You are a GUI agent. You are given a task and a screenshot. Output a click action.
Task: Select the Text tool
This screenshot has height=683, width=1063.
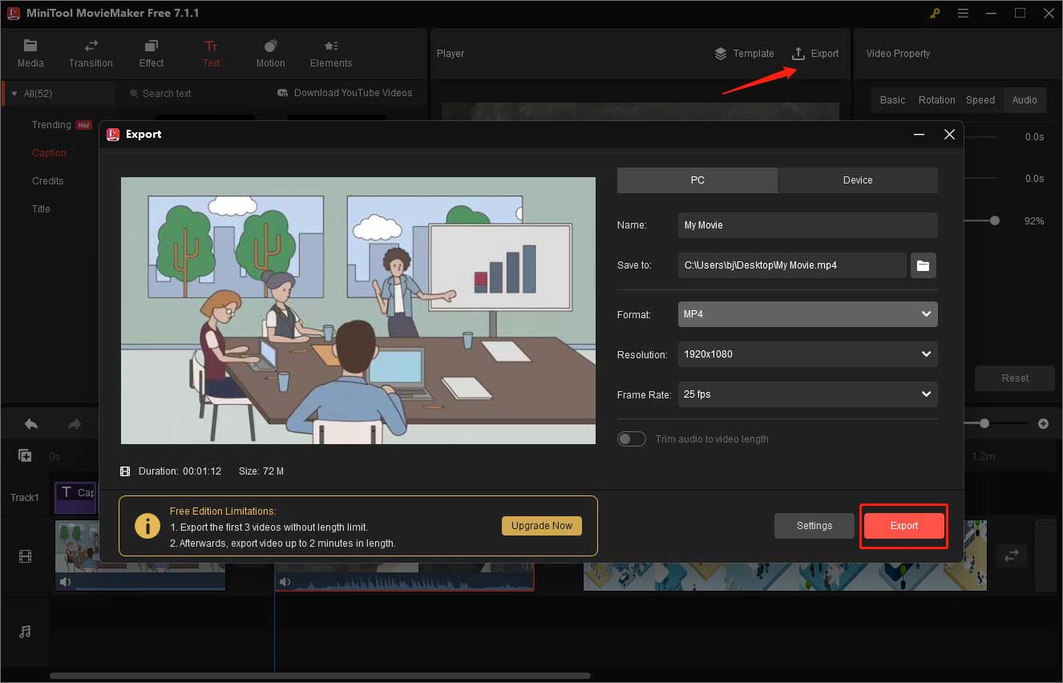[x=211, y=53]
